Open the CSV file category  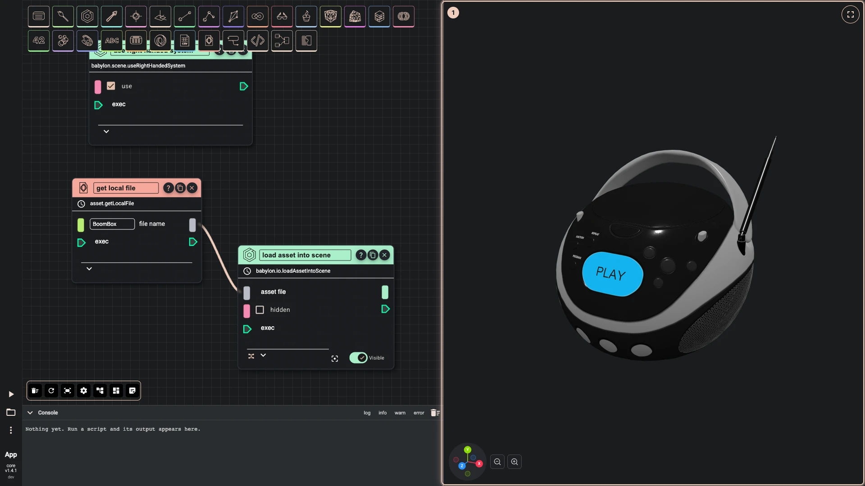(x=185, y=40)
